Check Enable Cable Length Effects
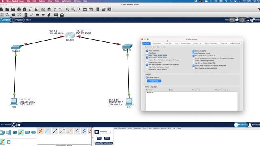Image resolution: width=260 pixels, height=146 pixels. click(x=193, y=60)
